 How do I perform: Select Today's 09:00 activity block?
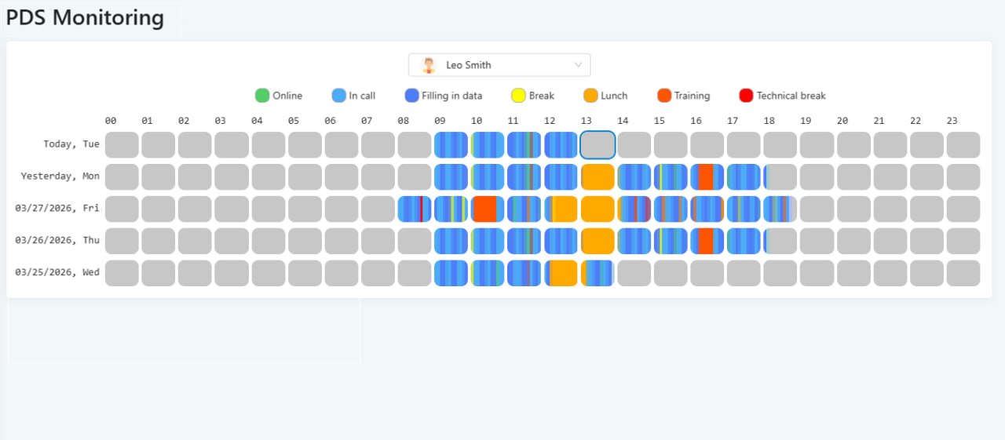coord(451,145)
